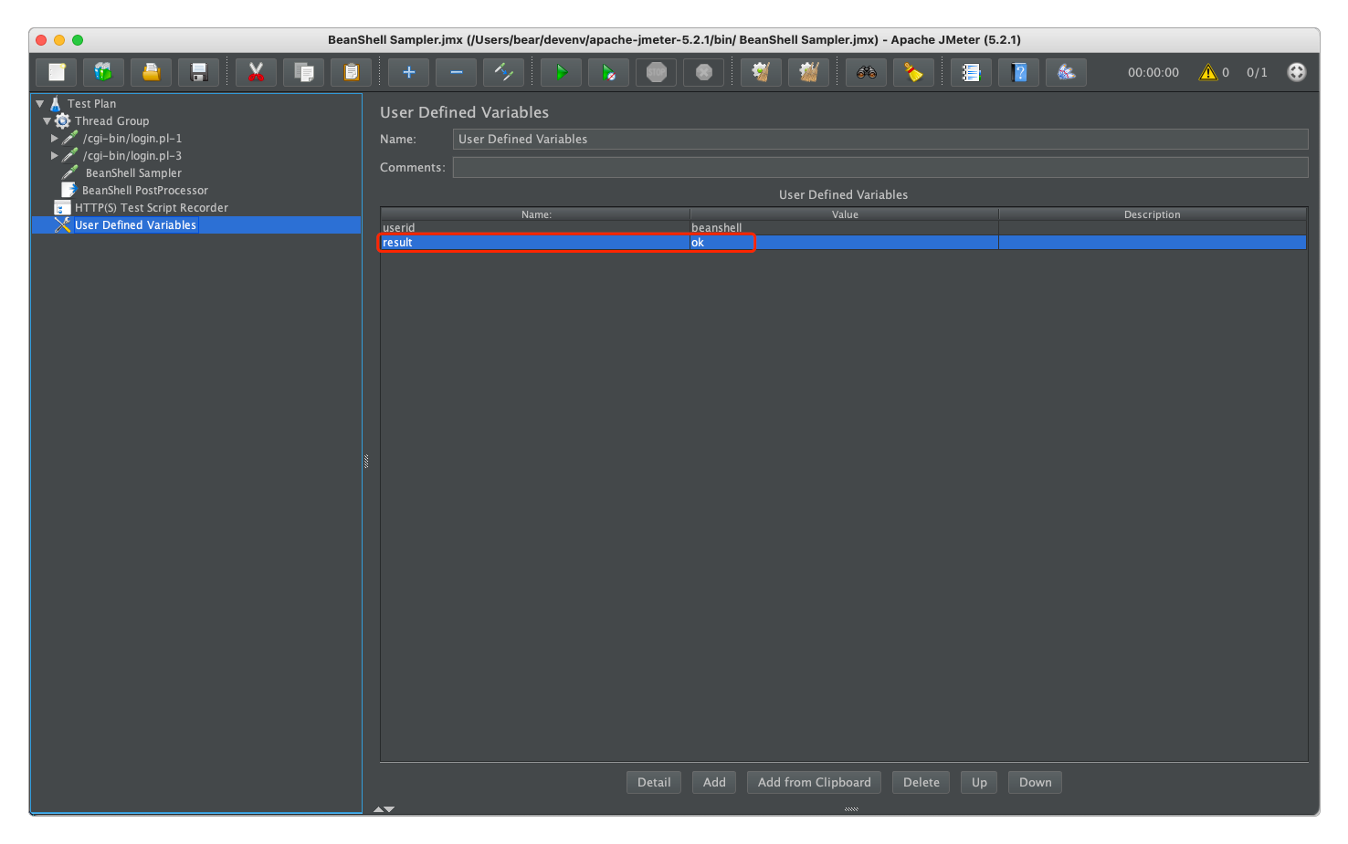1348x844 pixels.
Task: Click the round icon beside the 0/1 counter
Action: click(x=1296, y=72)
